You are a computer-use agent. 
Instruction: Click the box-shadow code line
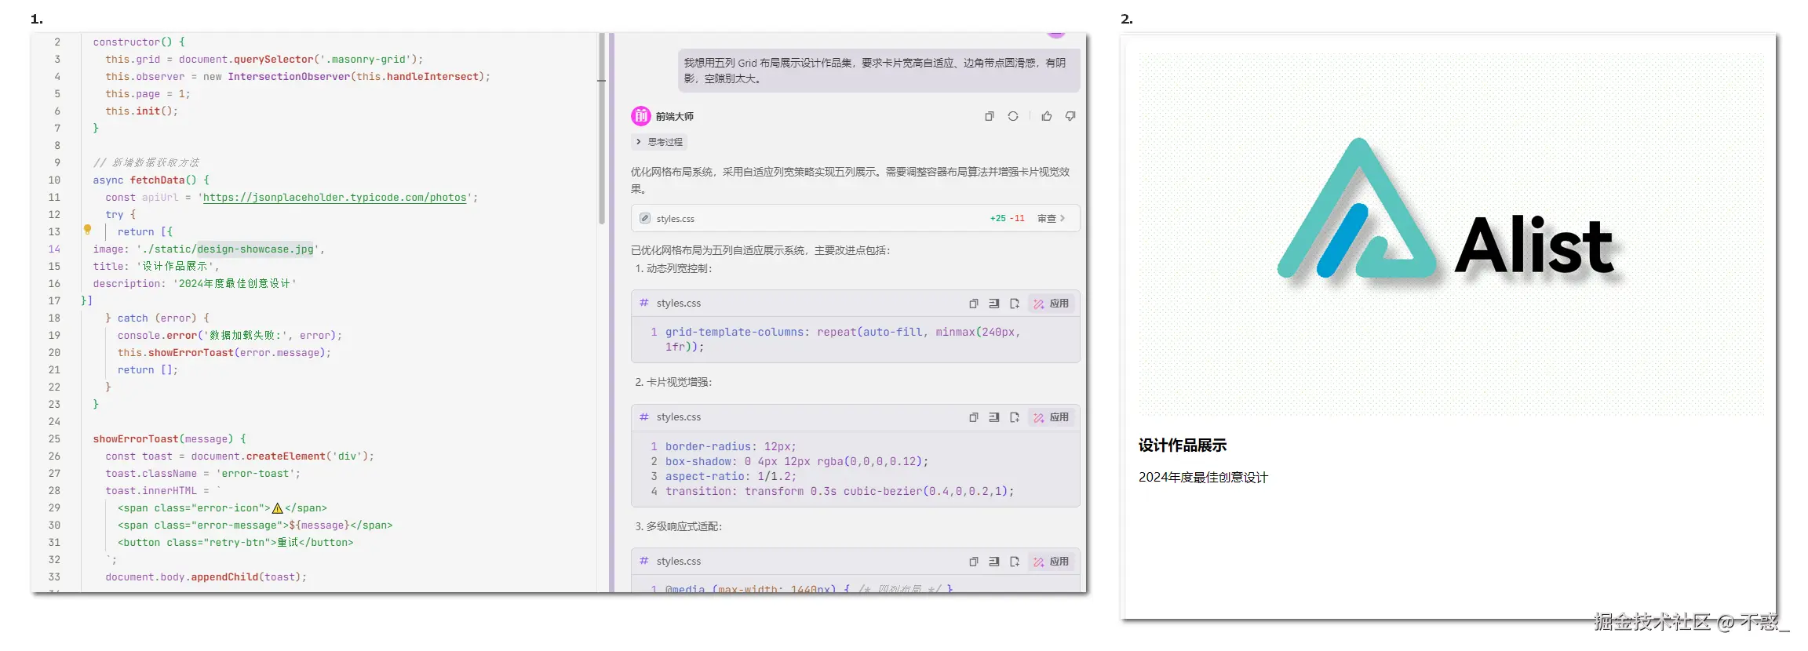click(x=796, y=461)
